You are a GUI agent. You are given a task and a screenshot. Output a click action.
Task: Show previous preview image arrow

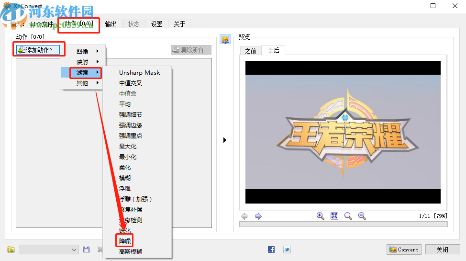244,216
